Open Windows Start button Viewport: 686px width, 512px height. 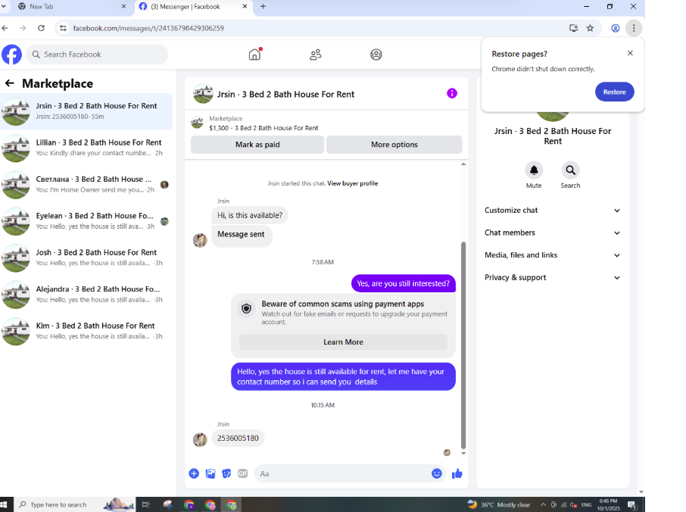click(5, 504)
